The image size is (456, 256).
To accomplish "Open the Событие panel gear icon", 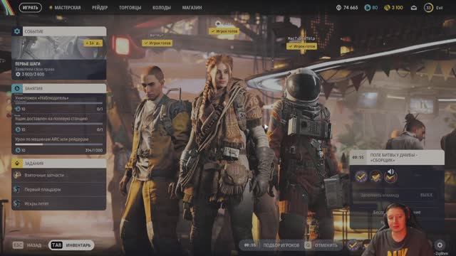I will pos(17,31).
